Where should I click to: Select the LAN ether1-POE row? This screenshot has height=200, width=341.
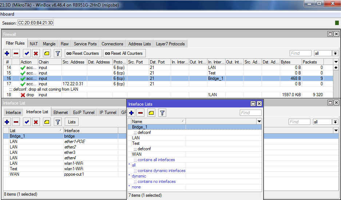[x=65, y=142]
